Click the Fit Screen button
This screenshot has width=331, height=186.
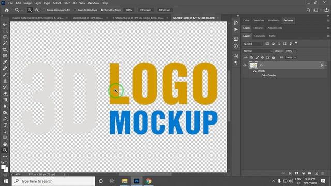point(145,10)
